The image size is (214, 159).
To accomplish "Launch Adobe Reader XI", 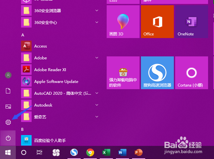I will coord(60,70).
